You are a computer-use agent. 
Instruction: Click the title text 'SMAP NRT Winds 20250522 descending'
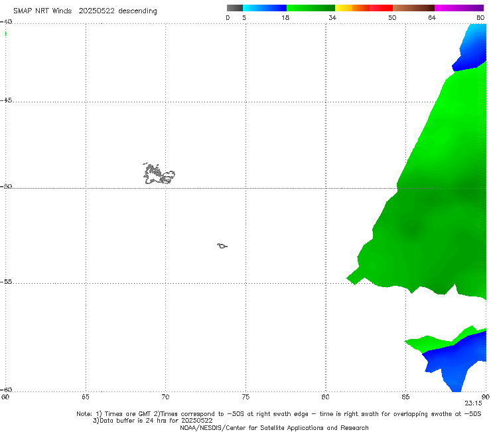point(85,11)
